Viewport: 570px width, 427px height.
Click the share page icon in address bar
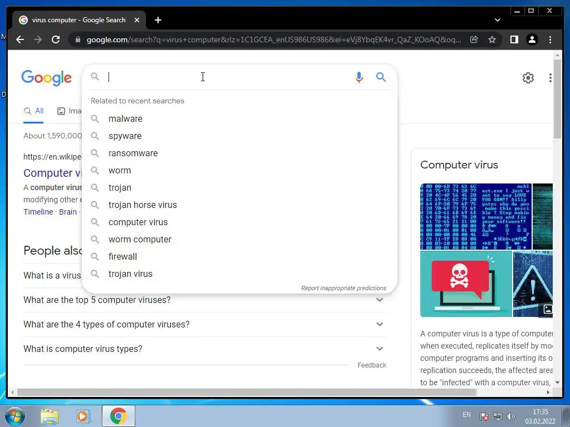pyautogui.click(x=474, y=39)
